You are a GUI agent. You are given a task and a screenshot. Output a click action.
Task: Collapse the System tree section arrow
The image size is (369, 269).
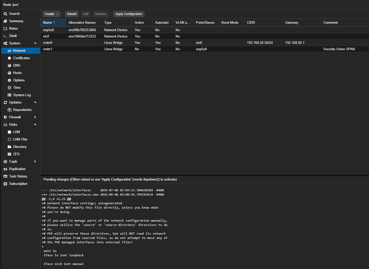click(x=35, y=43)
